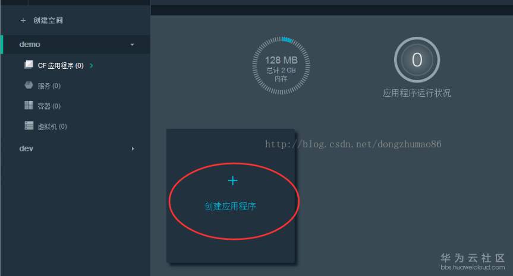Open the 虚拟机 (0) sidebar entry

point(52,126)
